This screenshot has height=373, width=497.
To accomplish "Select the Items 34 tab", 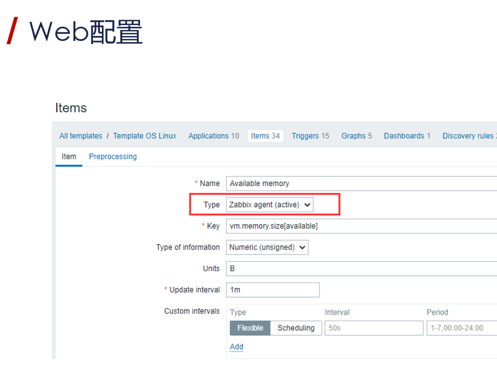I will (265, 136).
